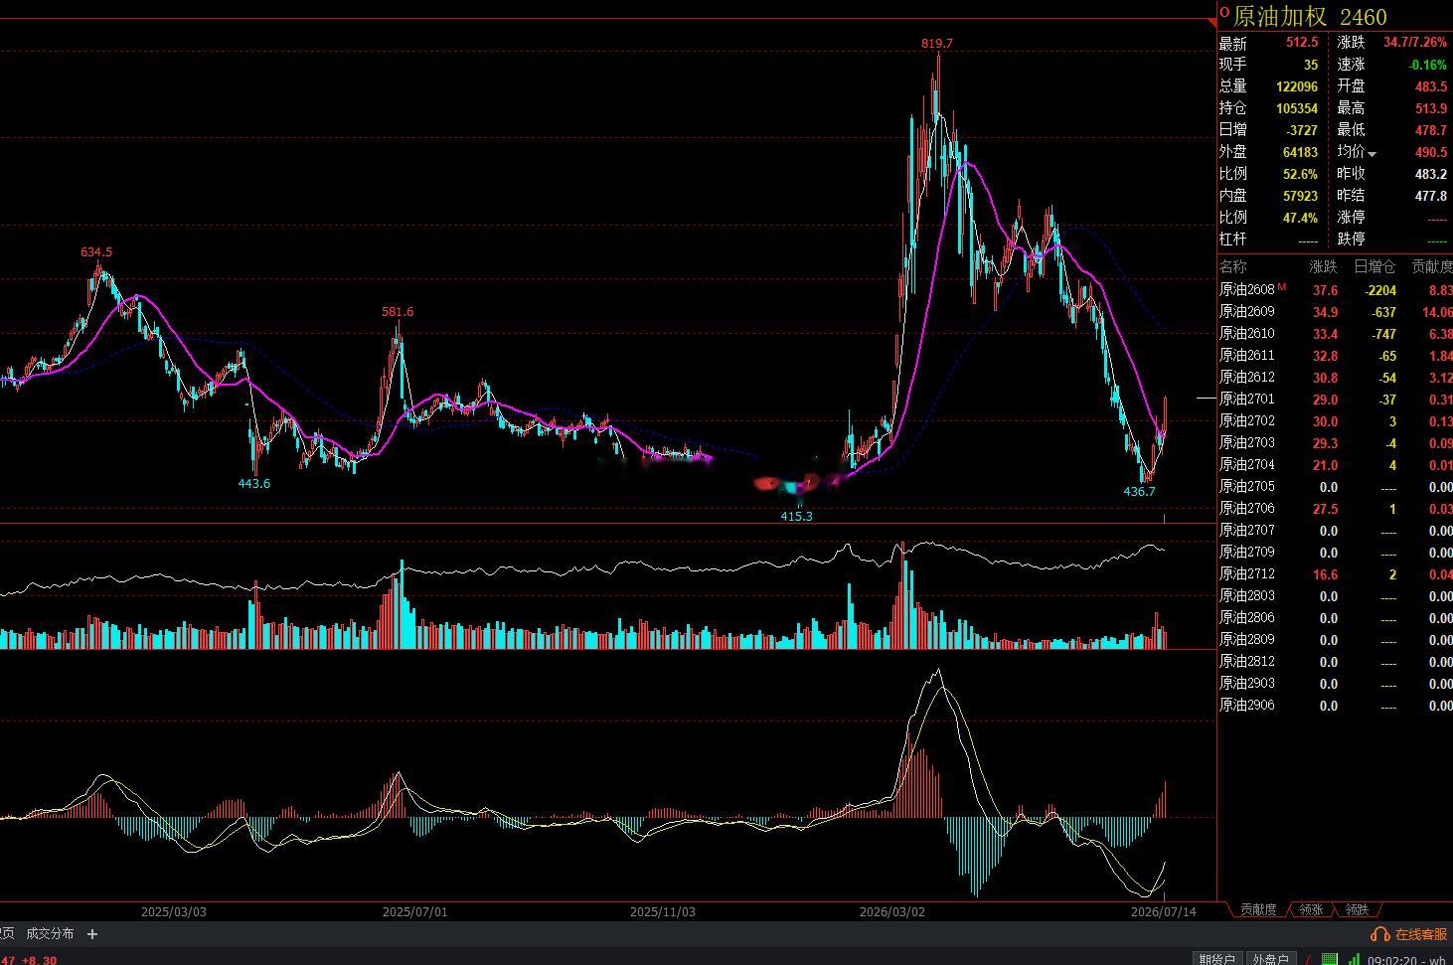Sort list by 涨跌 column header
The image size is (1453, 965).
[1323, 266]
